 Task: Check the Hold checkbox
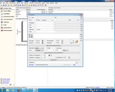tap(47, 48)
